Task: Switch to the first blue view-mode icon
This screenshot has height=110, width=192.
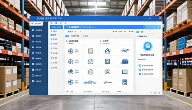Action: [x=138, y=32]
